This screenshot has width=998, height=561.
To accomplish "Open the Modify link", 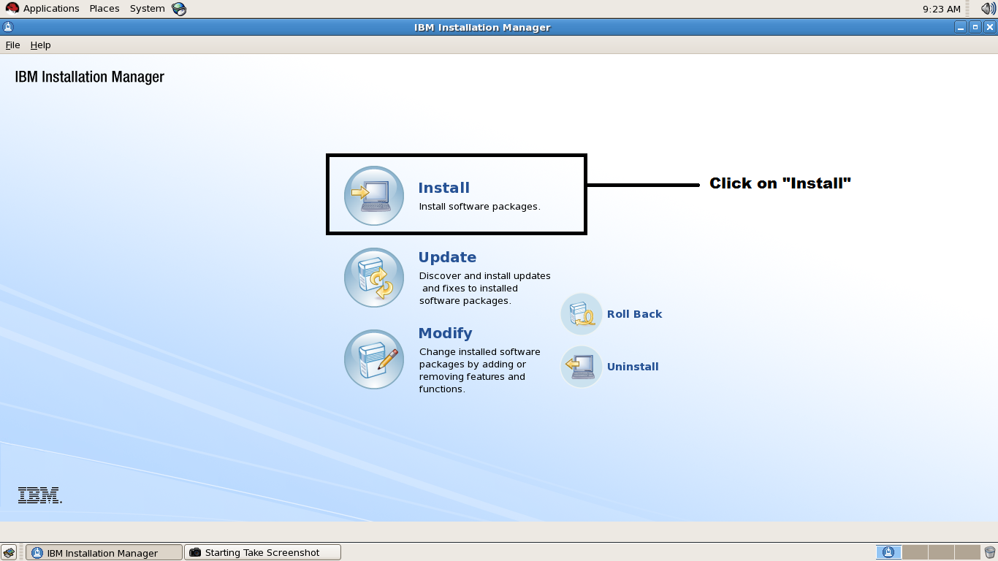I will click(445, 333).
